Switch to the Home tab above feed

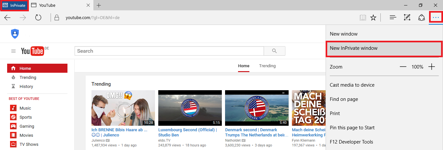tap(244, 66)
